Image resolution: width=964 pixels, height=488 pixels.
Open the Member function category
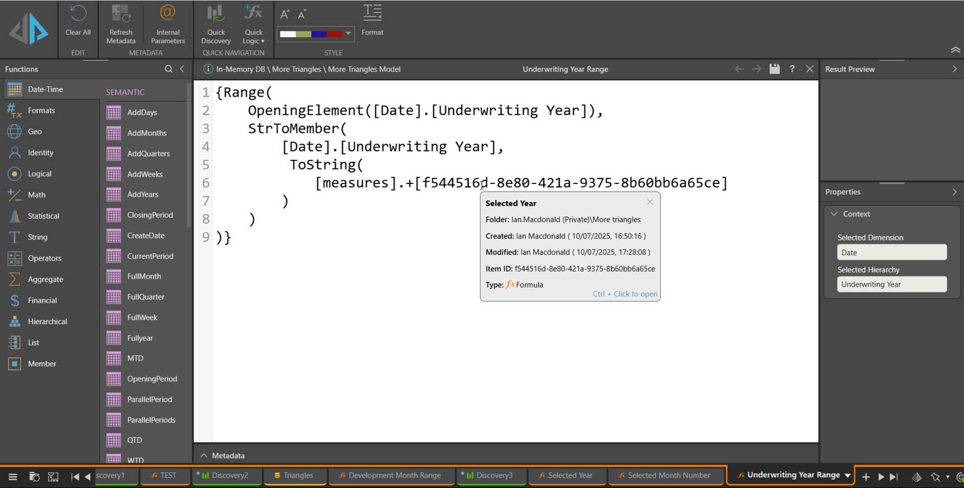click(50, 363)
